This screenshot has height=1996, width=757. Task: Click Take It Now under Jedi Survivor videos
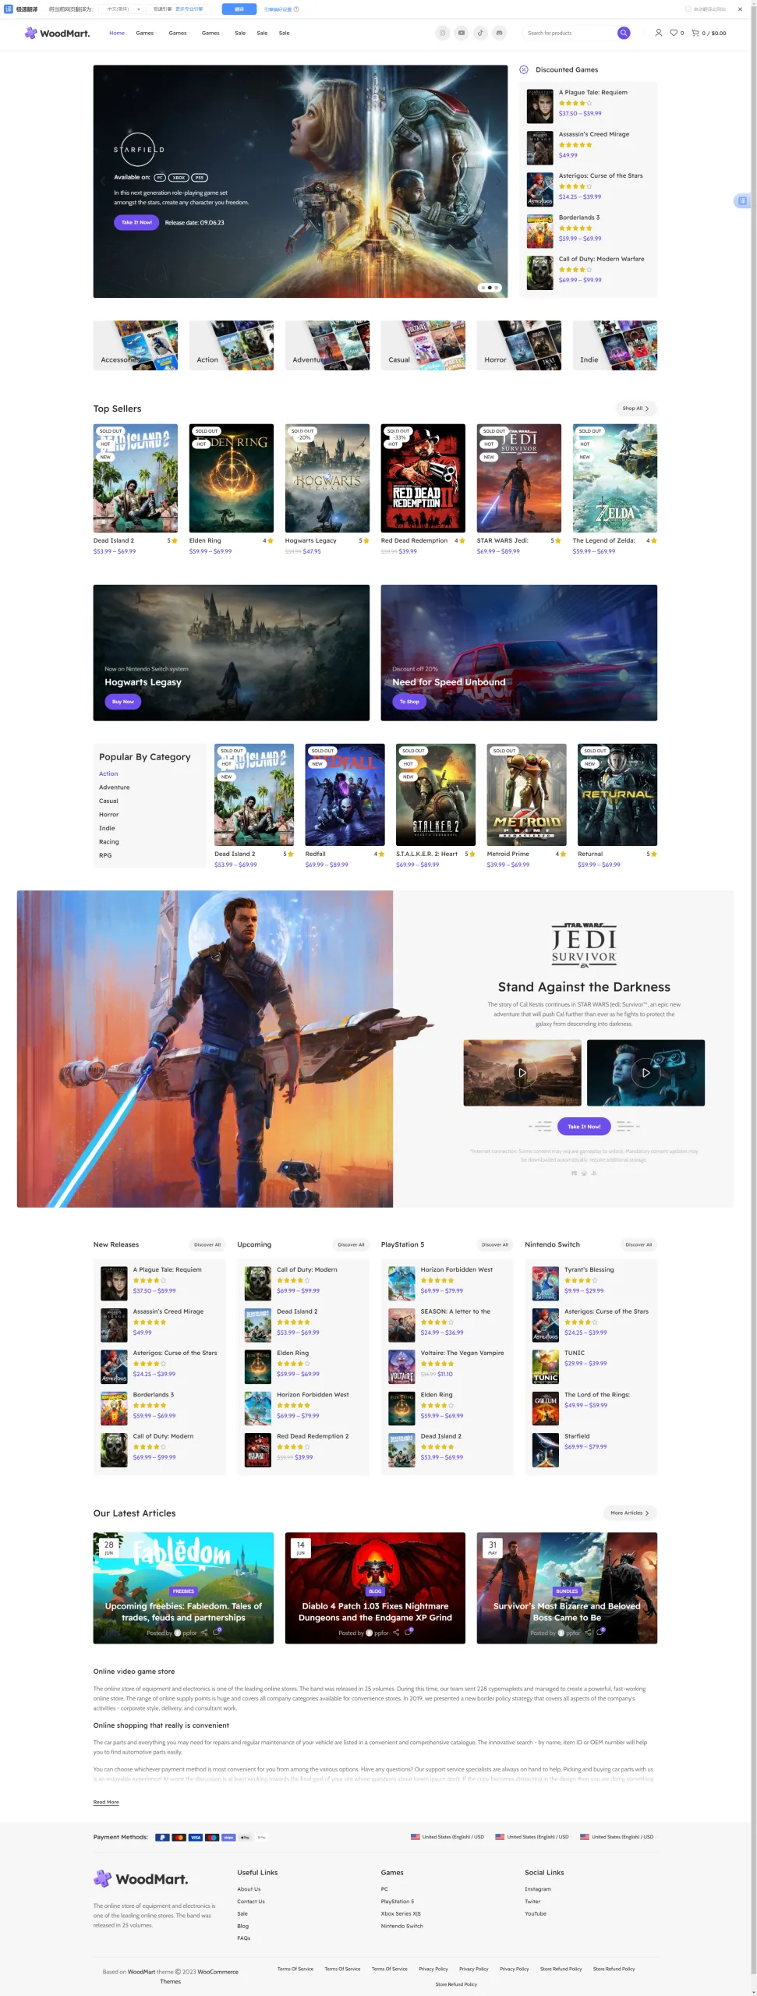coord(584,1127)
